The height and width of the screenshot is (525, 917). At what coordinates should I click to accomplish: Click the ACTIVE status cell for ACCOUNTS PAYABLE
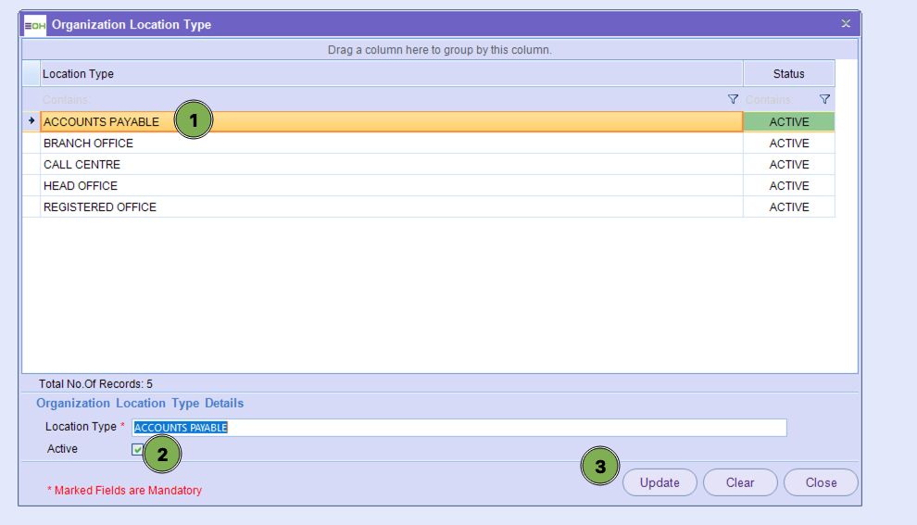point(788,122)
